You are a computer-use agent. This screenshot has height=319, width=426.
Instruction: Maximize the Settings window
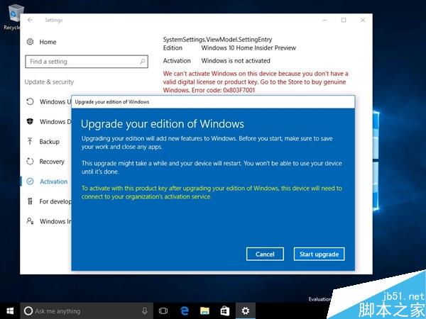(x=344, y=20)
